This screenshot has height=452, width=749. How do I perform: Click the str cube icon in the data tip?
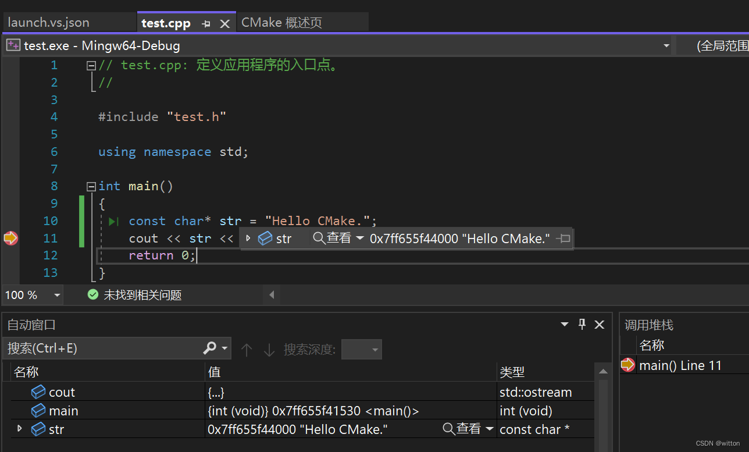265,238
